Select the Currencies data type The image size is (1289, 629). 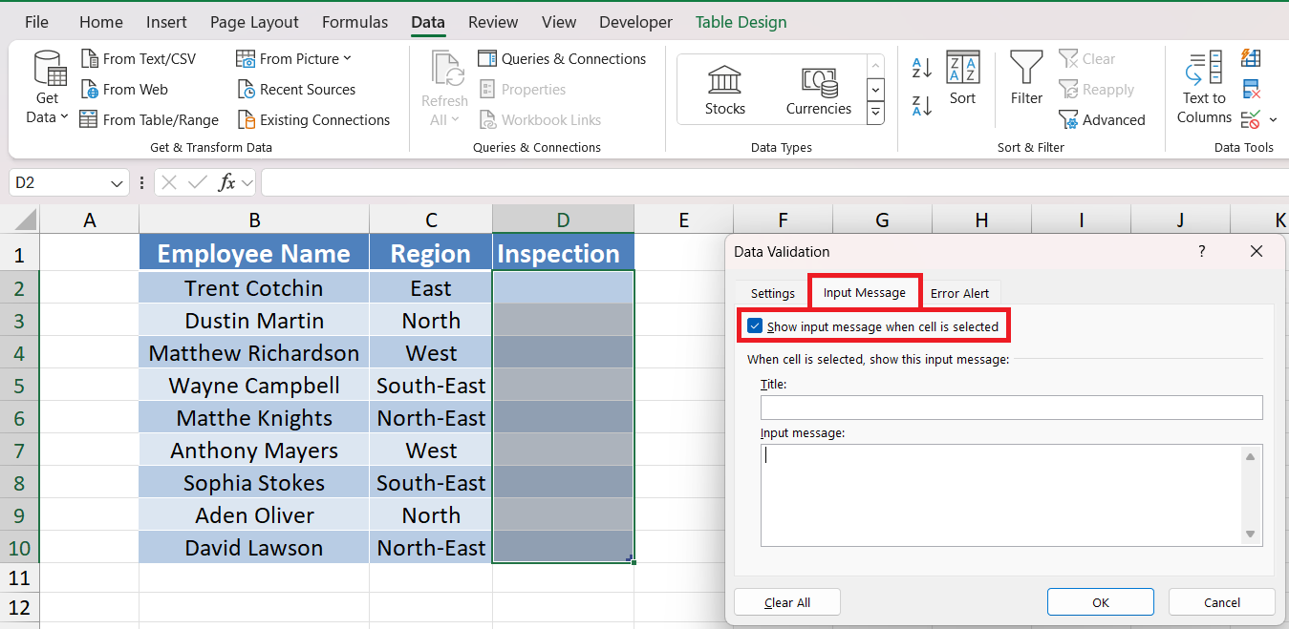pos(819,90)
